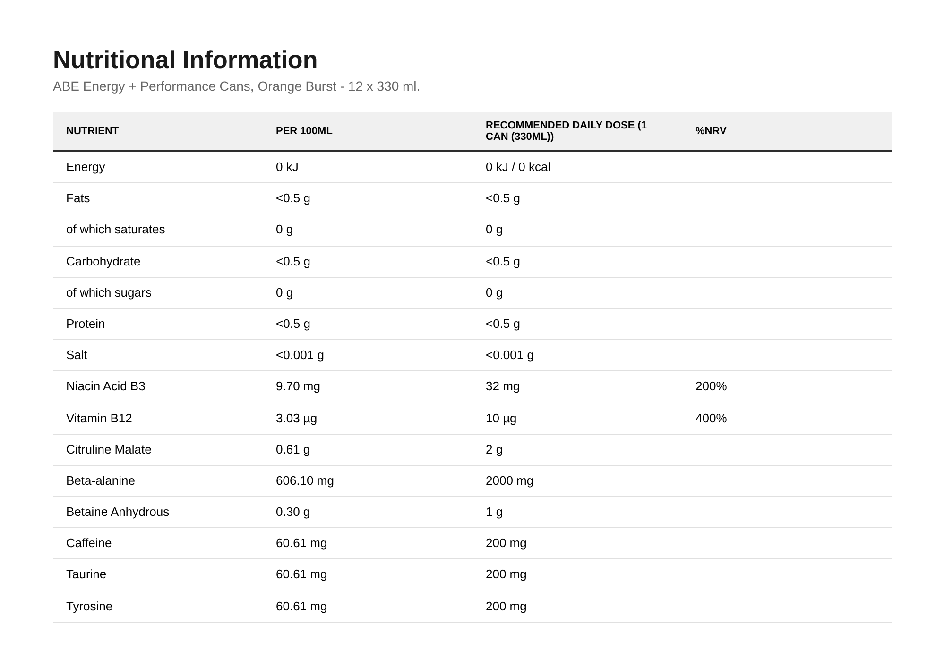This screenshot has height=668, width=945.
Task: Click the NUTRIENT column header
Action: (x=92, y=131)
